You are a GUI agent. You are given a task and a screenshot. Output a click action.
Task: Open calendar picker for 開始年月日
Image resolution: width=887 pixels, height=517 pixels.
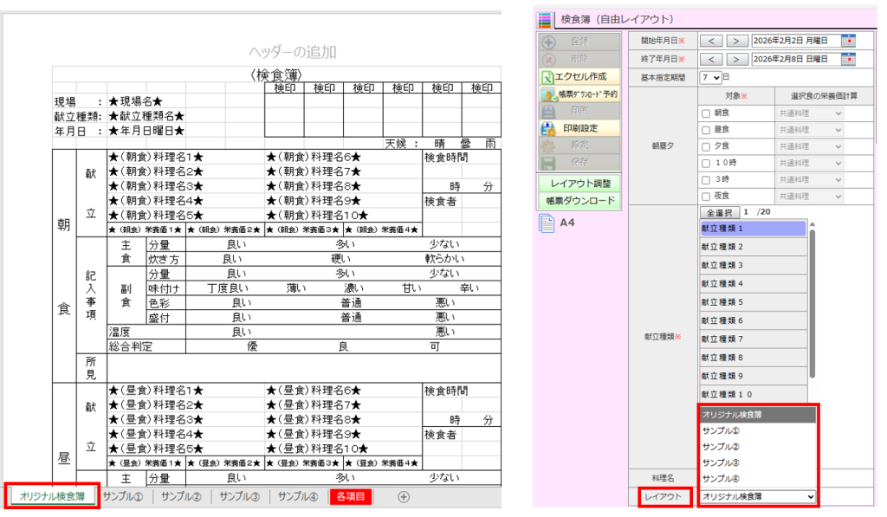(847, 40)
